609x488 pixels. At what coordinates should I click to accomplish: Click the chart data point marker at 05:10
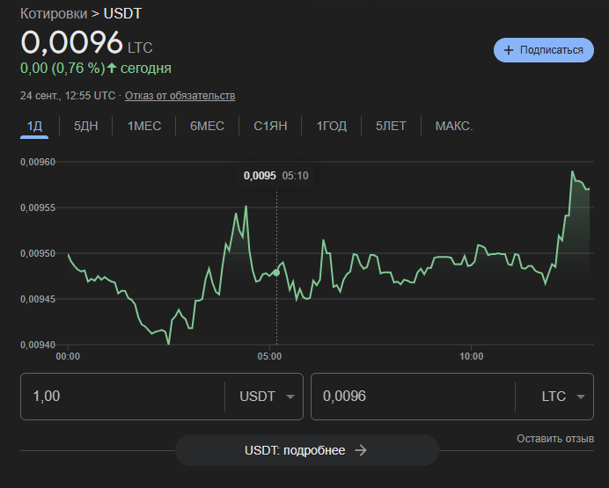pyautogui.click(x=276, y=273)
